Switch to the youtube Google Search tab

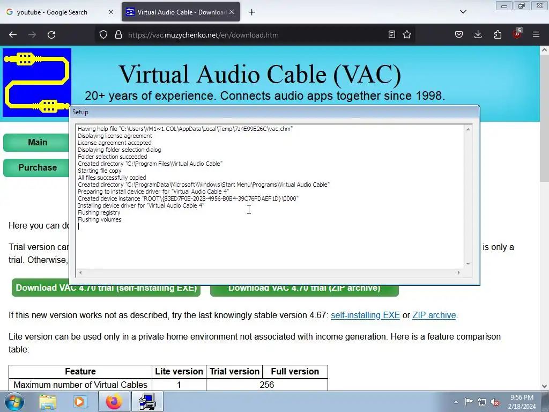60,12
